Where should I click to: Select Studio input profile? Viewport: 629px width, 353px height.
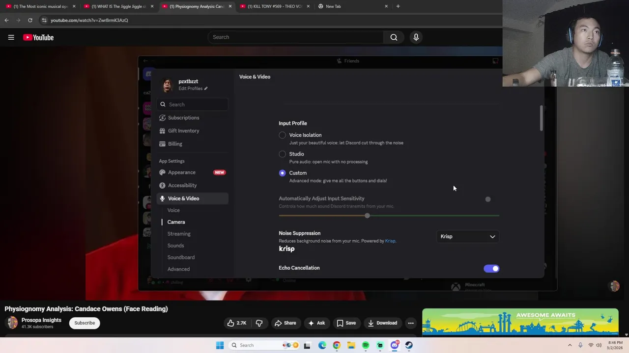(x=282, y=154)
